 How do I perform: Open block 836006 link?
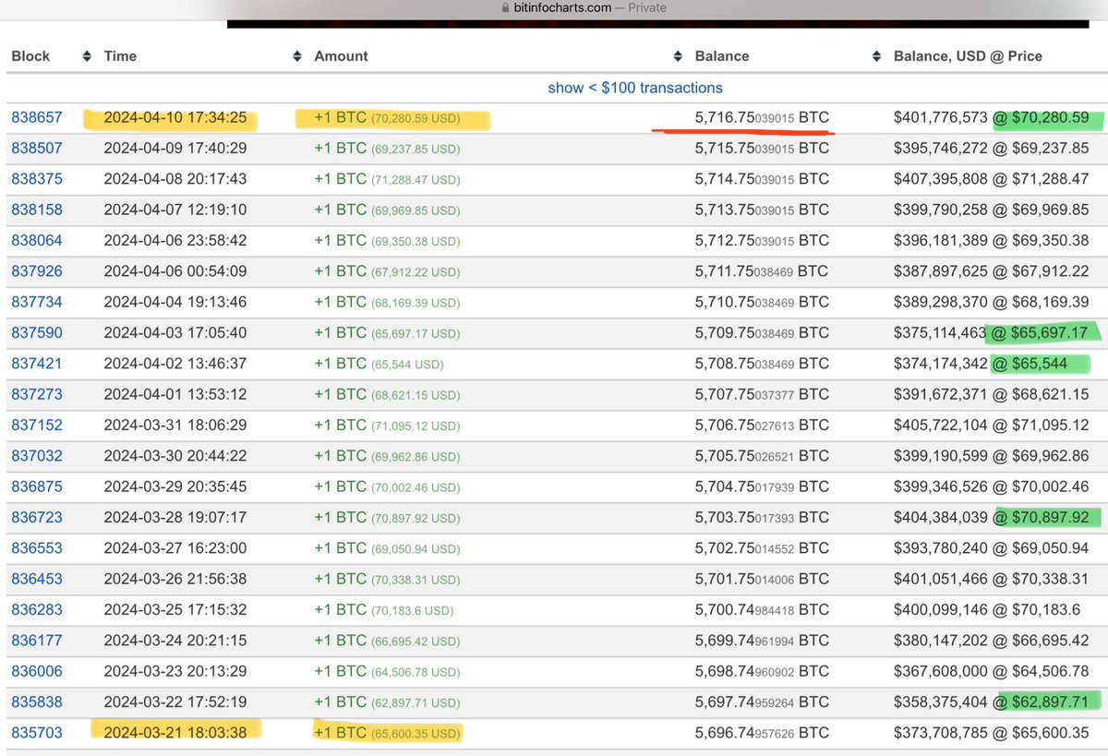[37, 671]
